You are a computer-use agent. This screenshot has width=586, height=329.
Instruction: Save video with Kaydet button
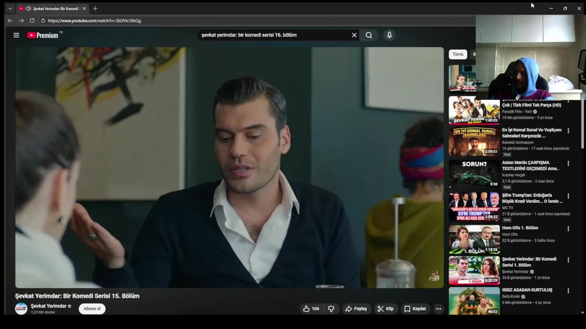tap(415, 309)
